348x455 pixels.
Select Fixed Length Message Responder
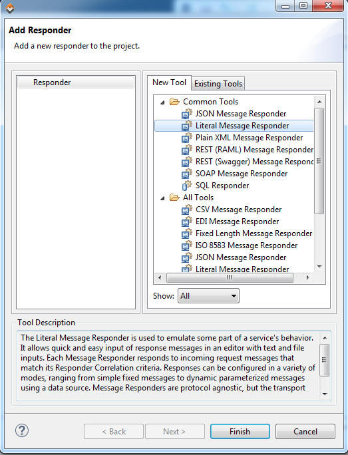(x=254, y=233)
